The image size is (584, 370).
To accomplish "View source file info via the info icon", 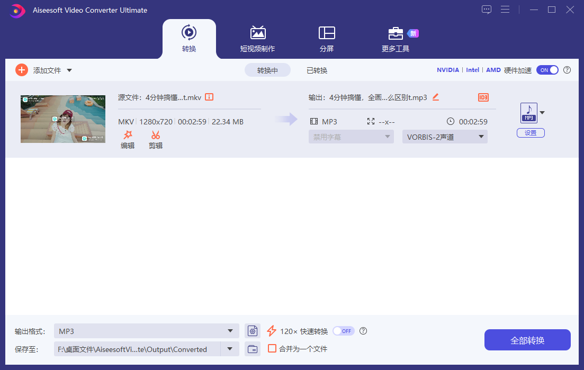I will [209, 97].
